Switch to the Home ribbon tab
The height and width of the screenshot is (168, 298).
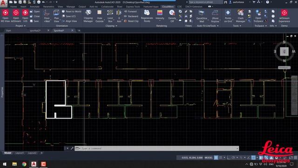(14, 7)
